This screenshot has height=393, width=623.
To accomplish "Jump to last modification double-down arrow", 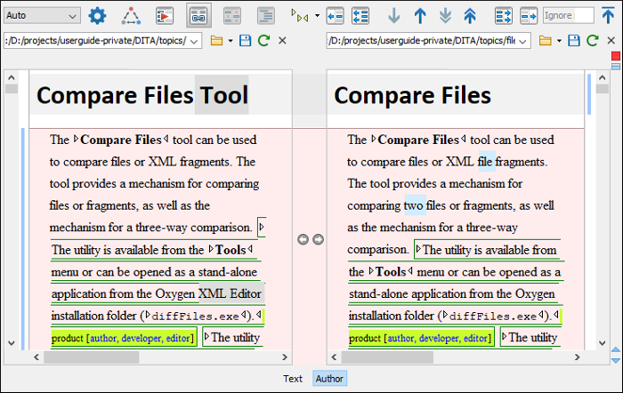I will coord(445,15).
